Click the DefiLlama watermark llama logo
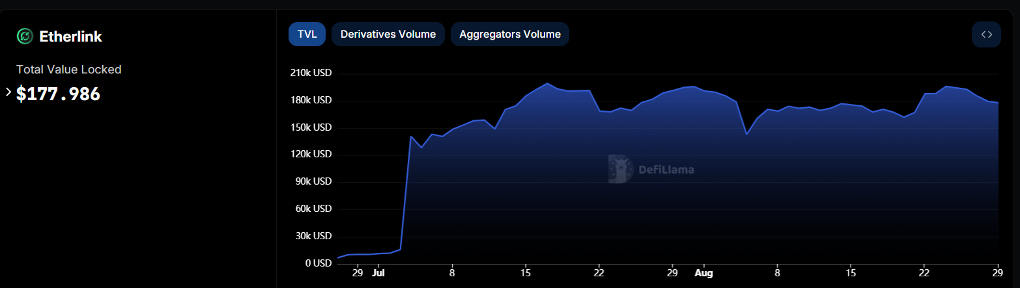The image size is (1020, 288). (x=620, y=169)
